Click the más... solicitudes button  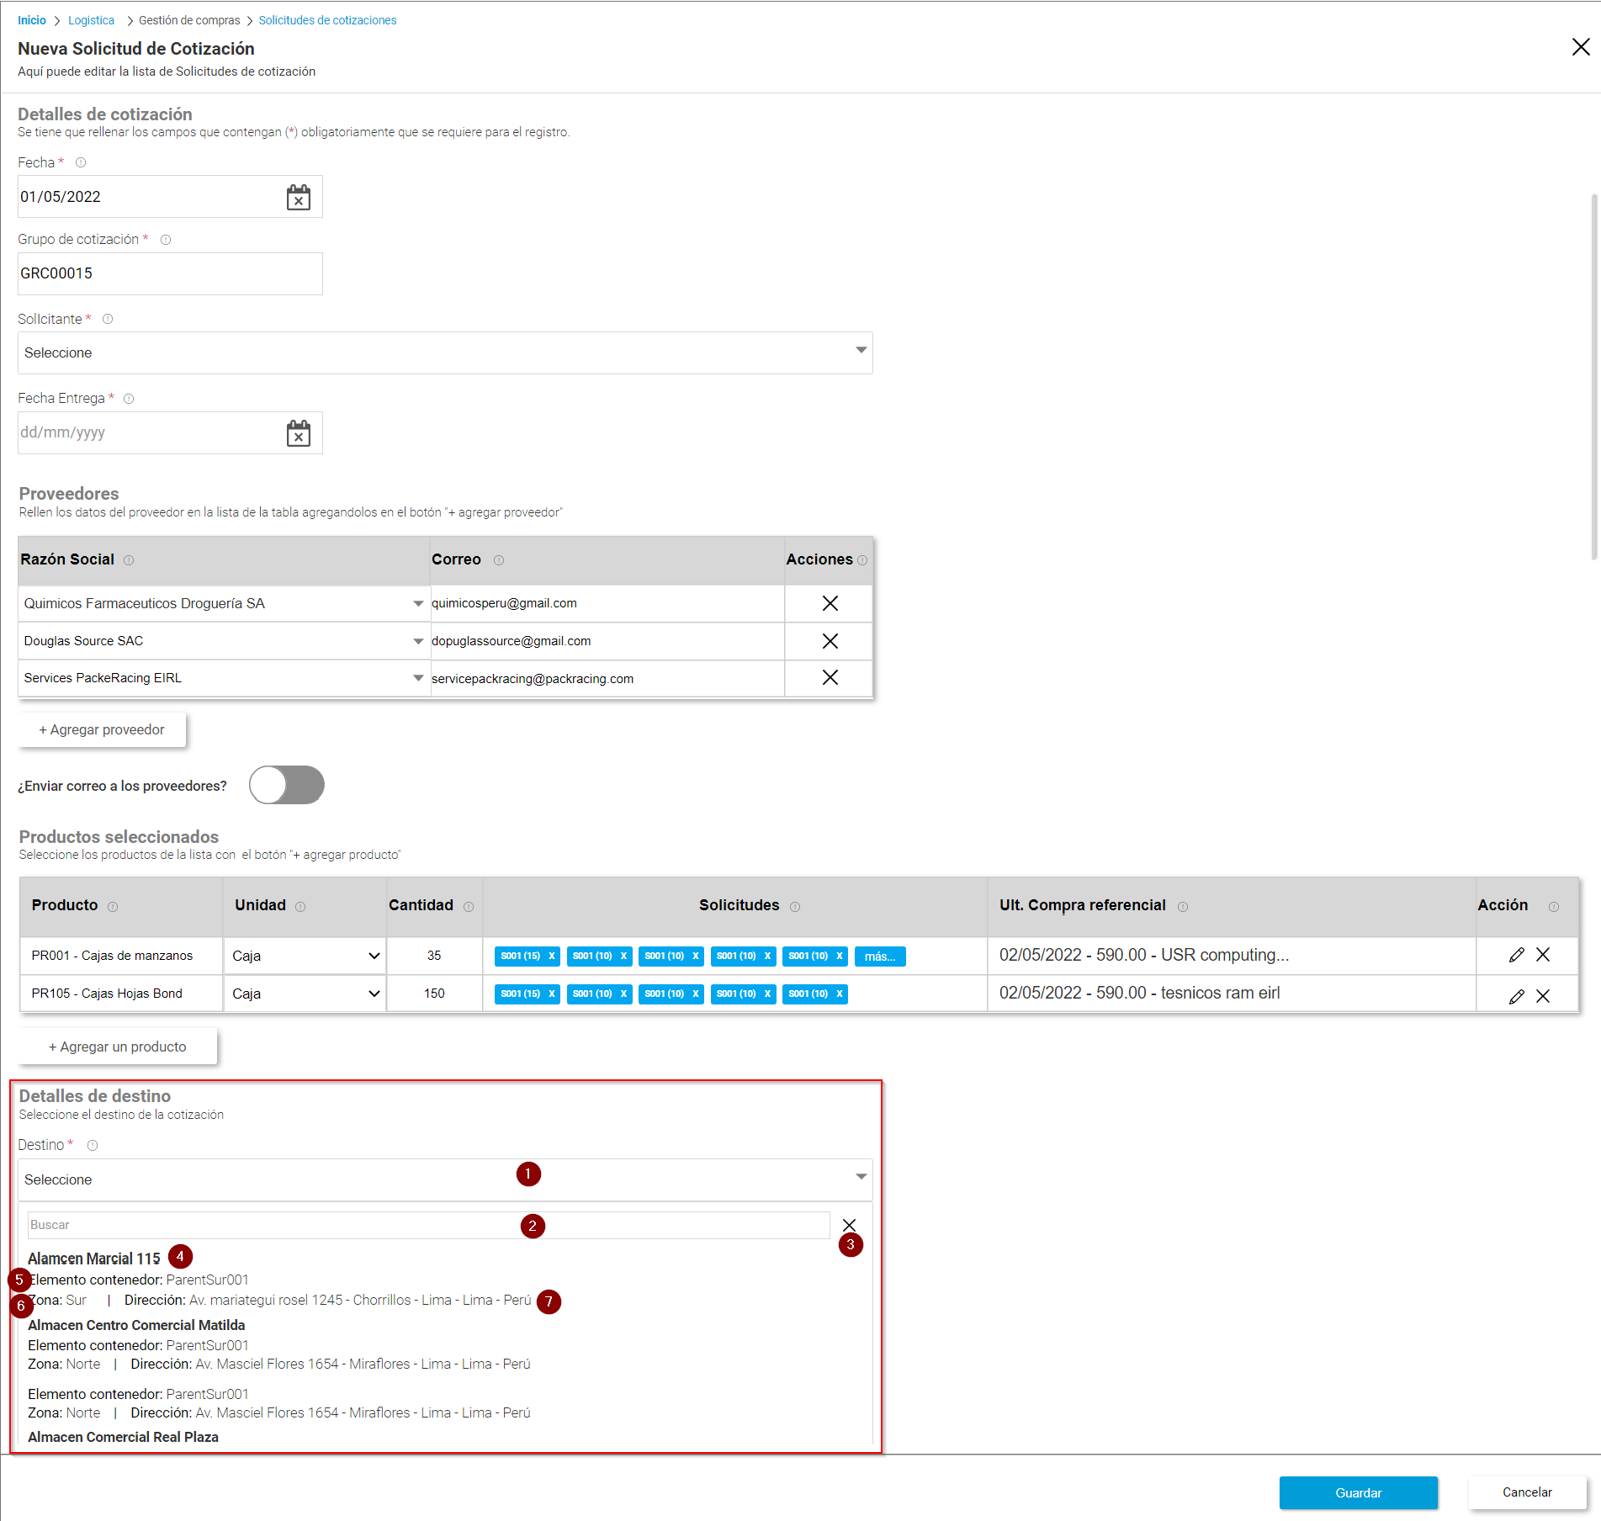tap(879, 956)
